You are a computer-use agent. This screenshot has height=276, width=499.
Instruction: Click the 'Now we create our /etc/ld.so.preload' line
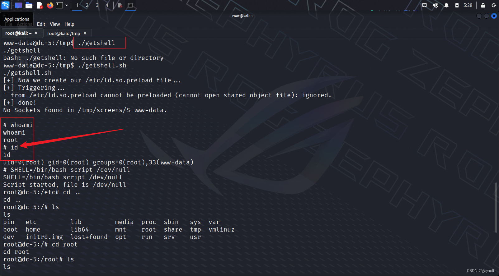92,80
